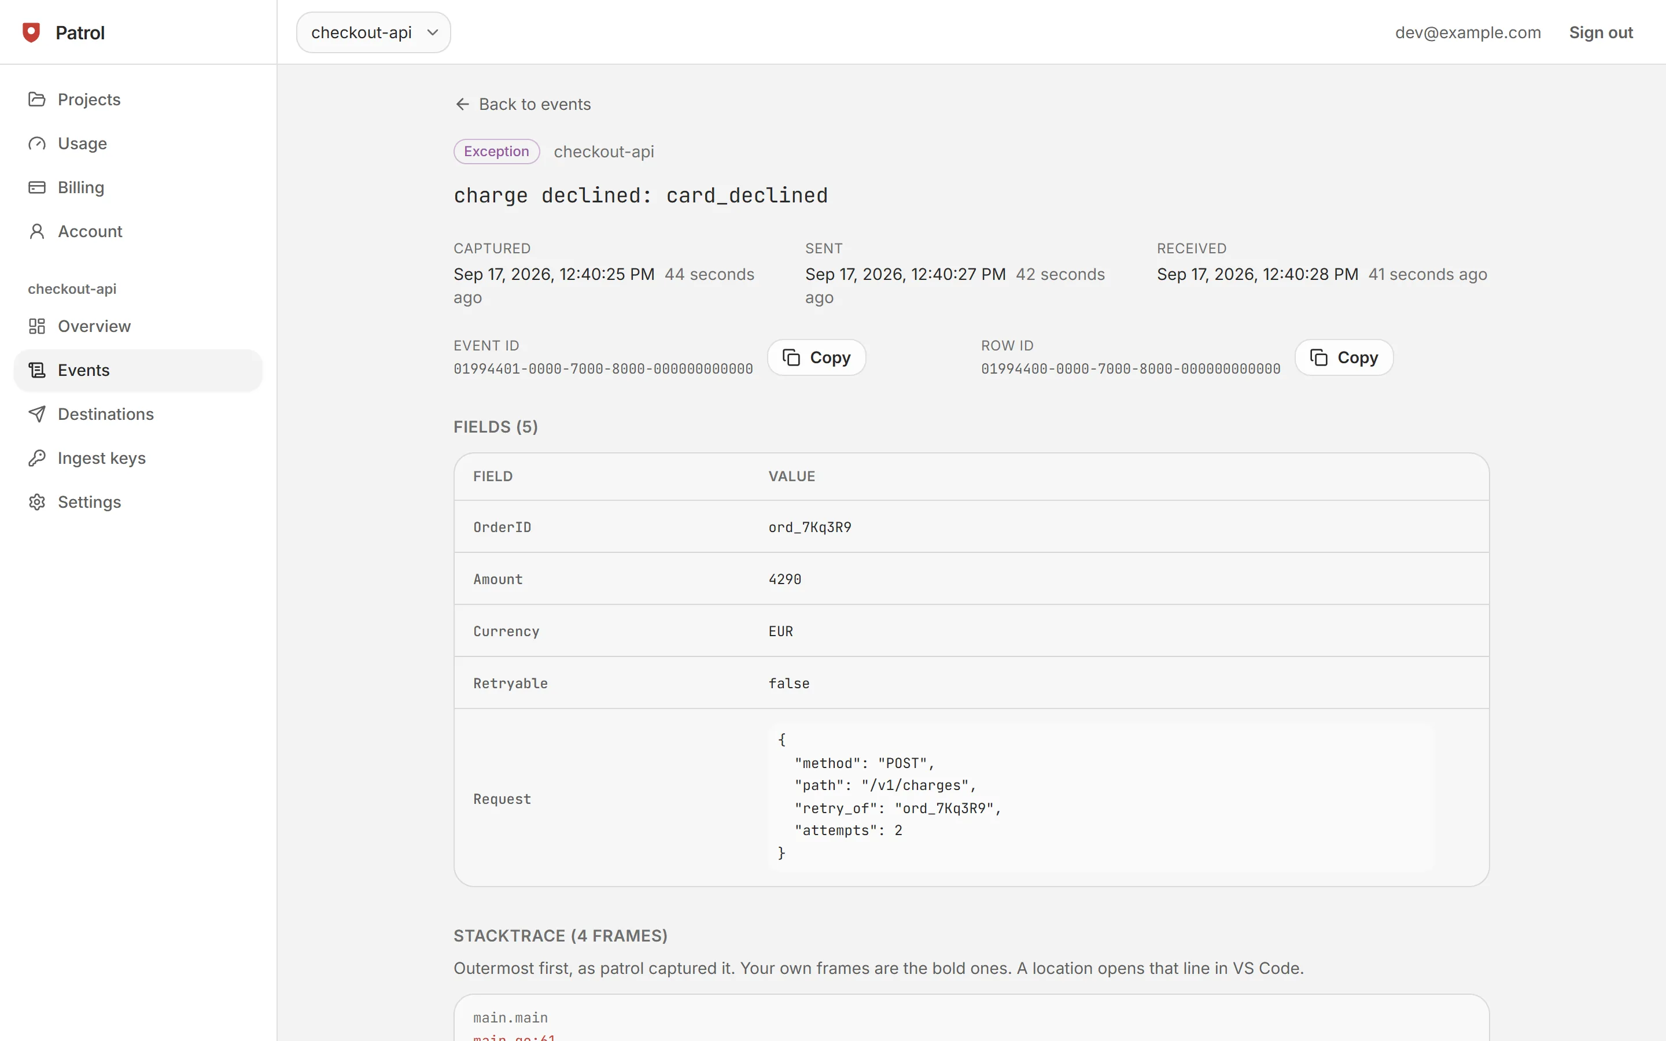The width and height of the screenshot is (1666, 1041).
Task: Copy the Row ID with its Copy button
Action: tap(1344, 358)
